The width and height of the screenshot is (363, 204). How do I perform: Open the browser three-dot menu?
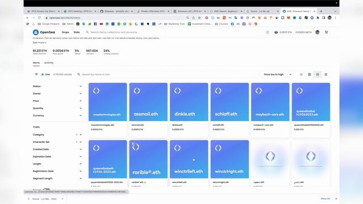pyautogui.click(x=335, y=18)
